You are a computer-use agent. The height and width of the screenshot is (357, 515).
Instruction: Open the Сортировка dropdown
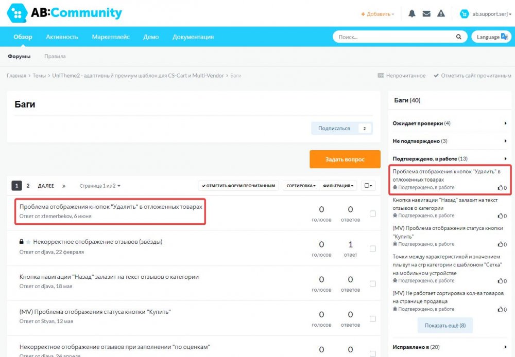click(x=301, y=186)
